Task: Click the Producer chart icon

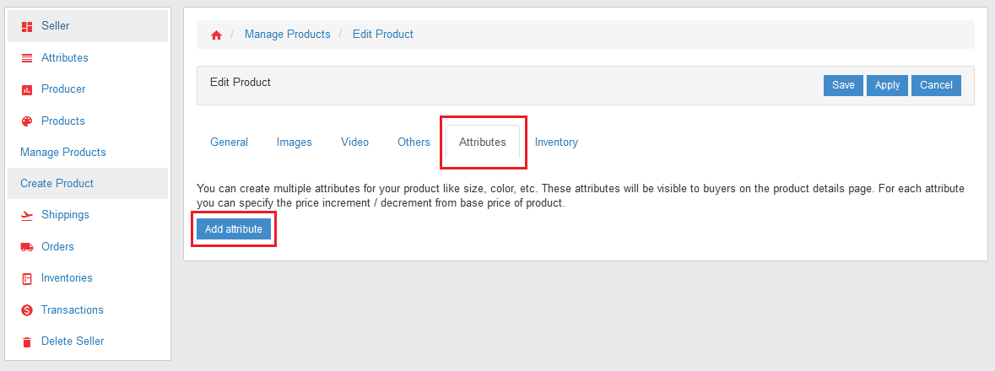Action: pos(26,89)
